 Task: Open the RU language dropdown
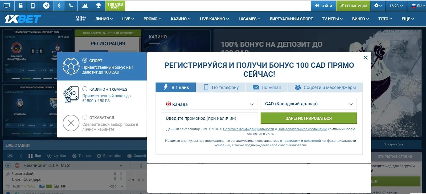click(418, 6)
